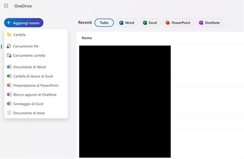The width and height of the screenshot is (244, 159).
Task: Click the Aggiungi nuovo button
Action: (x=24, y=23)
